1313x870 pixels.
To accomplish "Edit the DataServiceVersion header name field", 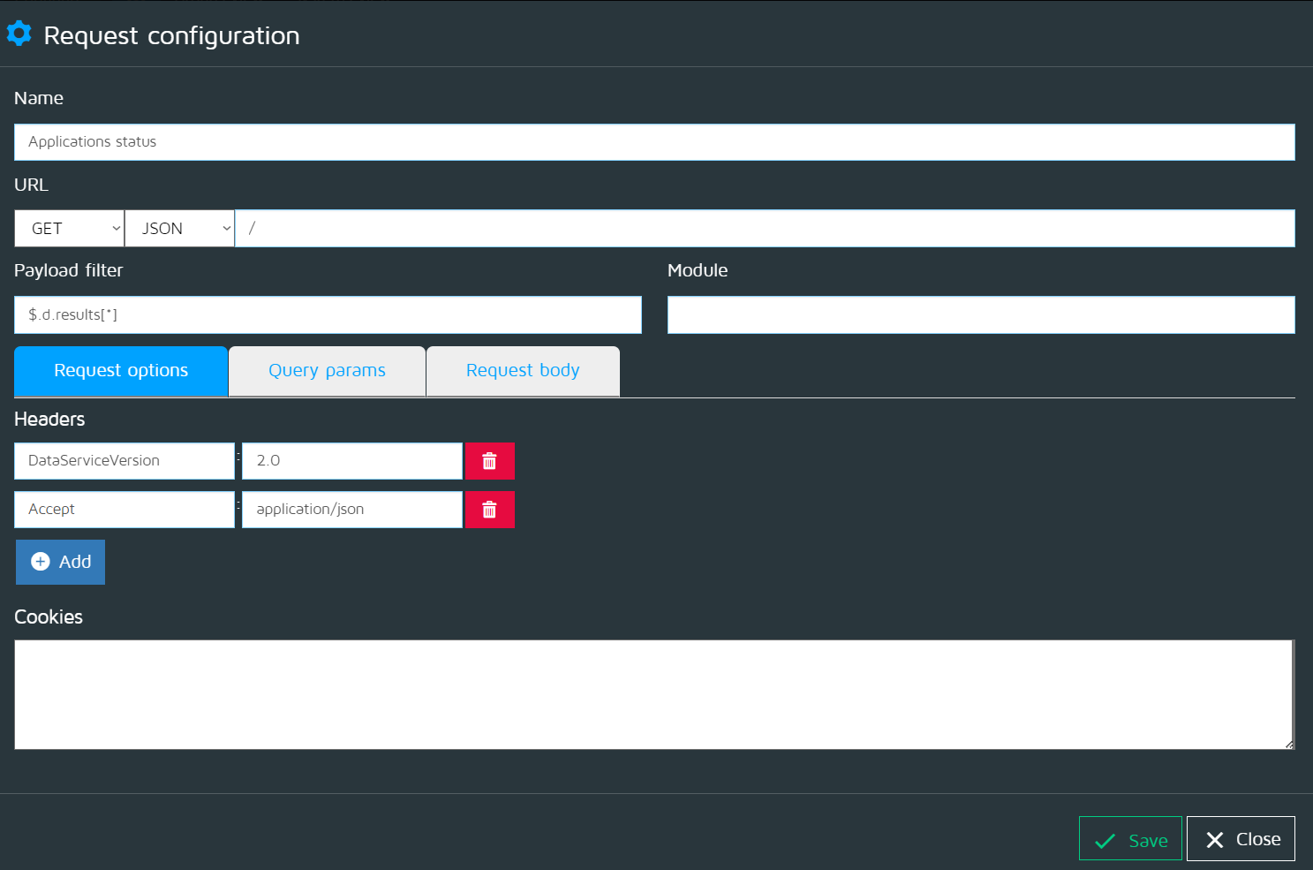I will click(125, 461).
